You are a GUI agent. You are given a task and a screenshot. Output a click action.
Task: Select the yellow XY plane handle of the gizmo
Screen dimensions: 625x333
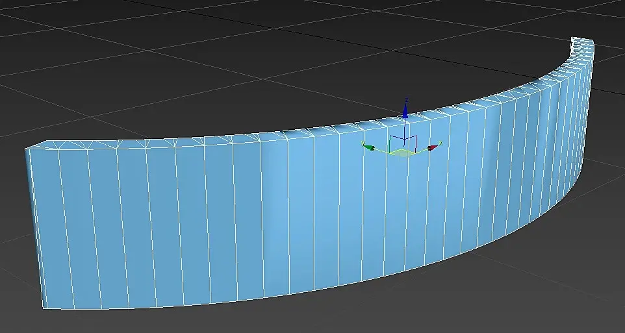pos(402,153)
